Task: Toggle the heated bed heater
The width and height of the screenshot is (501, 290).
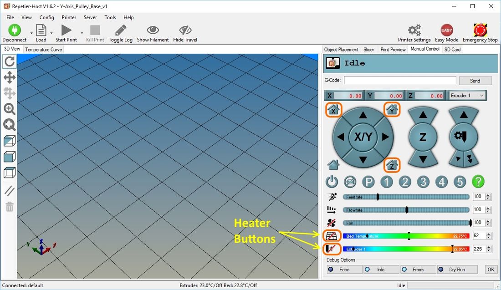Action: click(x=332, y=236)
